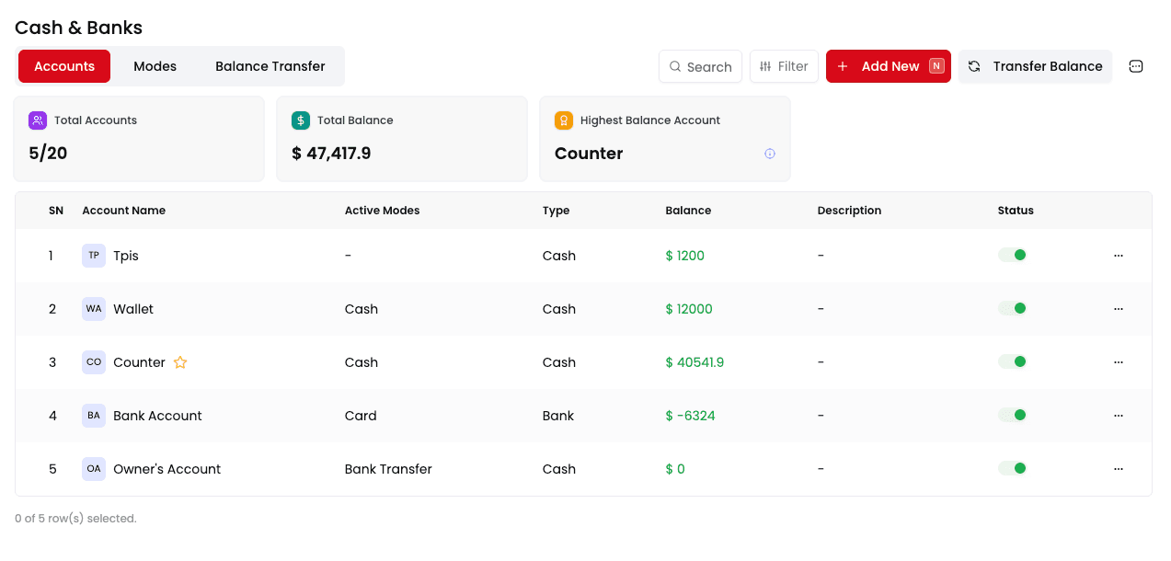
Task: Turn off Owner's Account status switch
Action: pyautogui.click(x=1012, y=468)
